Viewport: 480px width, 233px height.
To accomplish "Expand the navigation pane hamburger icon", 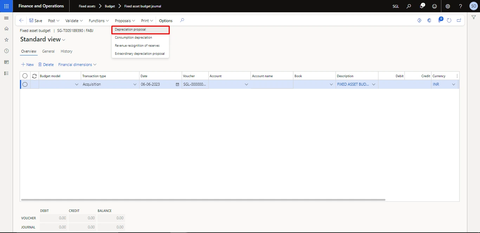I will pyautogui.click(x=6, y=18).
